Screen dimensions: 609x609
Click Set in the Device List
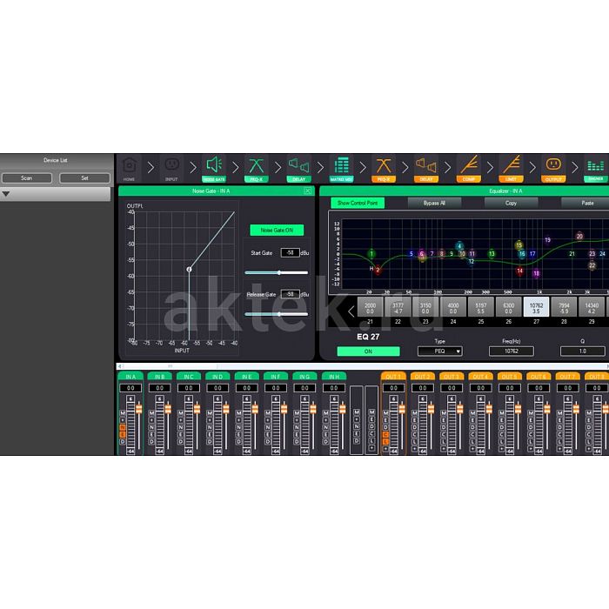pyautogui.click(x=84, y=177)
